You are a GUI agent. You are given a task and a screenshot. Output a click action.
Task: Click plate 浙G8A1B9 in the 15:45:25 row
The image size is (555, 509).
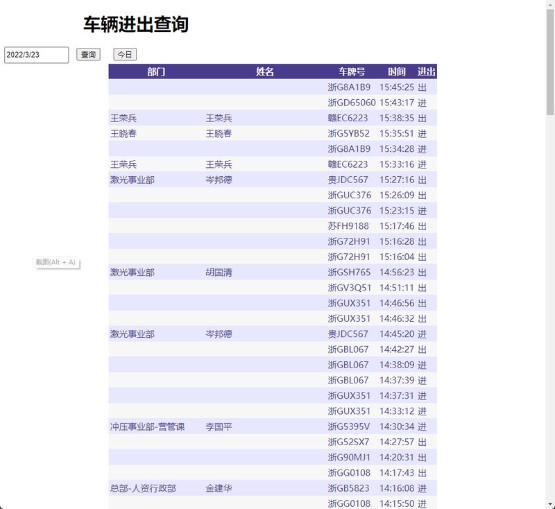pos(349,87)
